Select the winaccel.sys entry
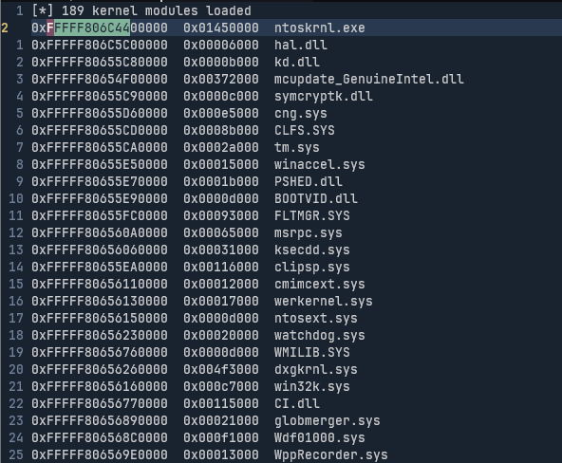562x463 pixels. click(x=320, y=164)
